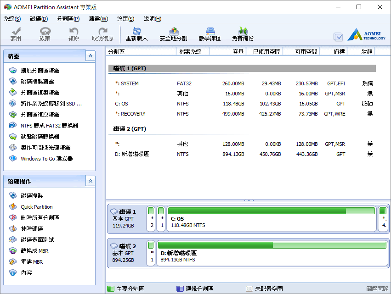Open the 磁碟(D) menu
The width and height of the screenshot is (391, 294).
39,19
